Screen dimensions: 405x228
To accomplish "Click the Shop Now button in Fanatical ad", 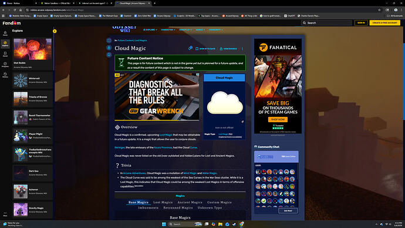I will click(278, 119).
